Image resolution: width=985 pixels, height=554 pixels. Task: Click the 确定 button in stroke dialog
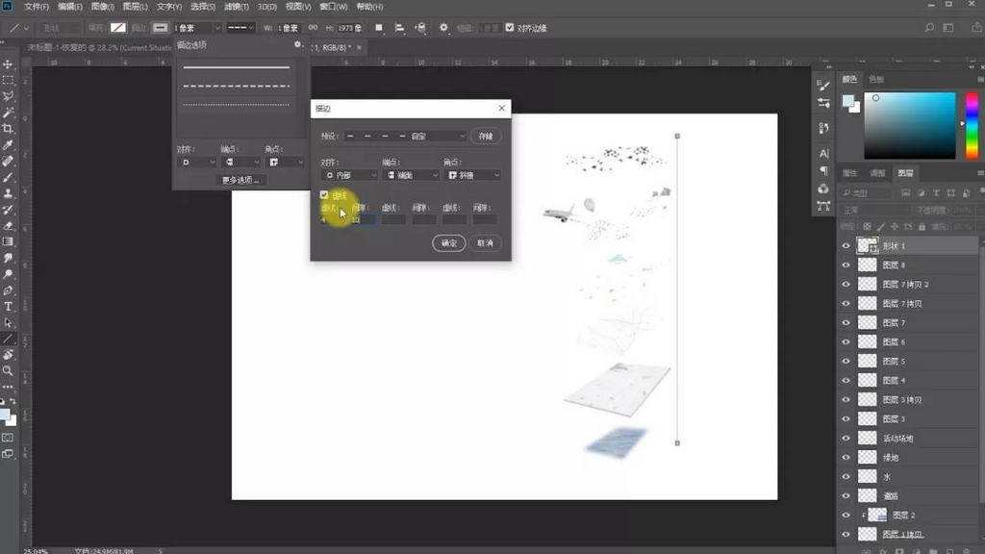tap(448, 243)
